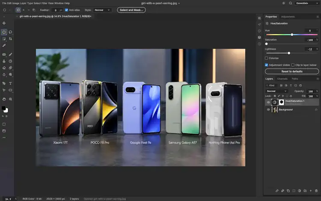321x201 pixels.
Task: Select the Rectangle shape tool
Action: tap(10, 90)
